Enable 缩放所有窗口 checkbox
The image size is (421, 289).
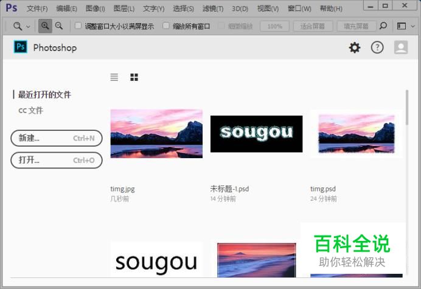point(166,26)
